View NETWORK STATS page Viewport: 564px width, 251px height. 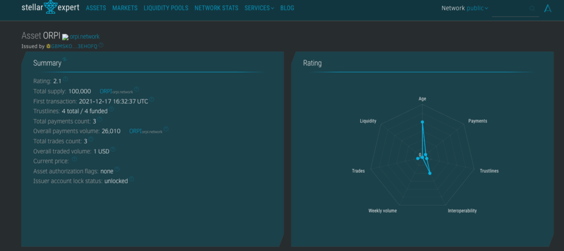216,8
